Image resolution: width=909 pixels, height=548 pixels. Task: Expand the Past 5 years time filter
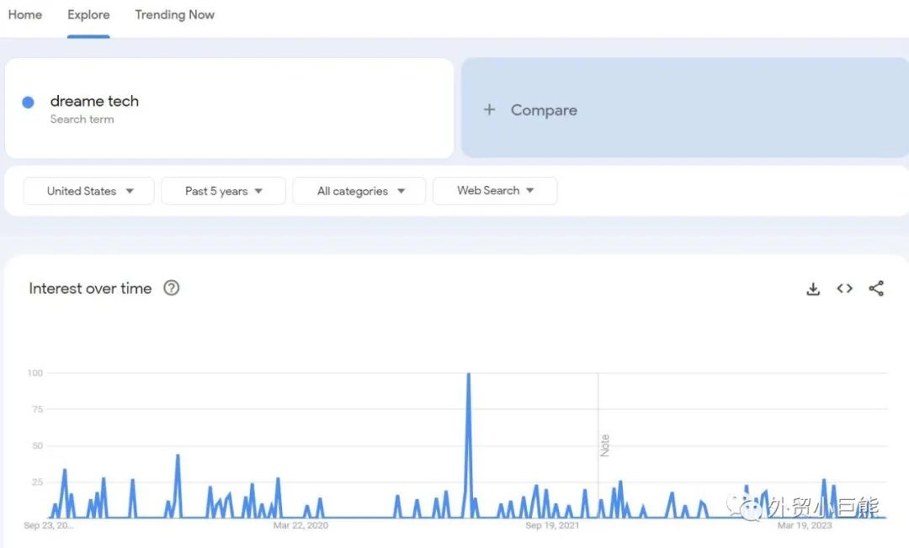tap(223, 191)
